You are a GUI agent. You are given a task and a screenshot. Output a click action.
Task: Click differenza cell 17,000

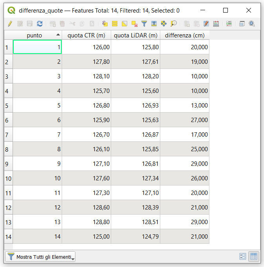click(185, 135)
